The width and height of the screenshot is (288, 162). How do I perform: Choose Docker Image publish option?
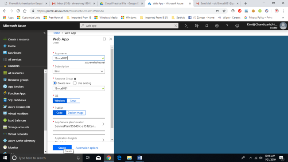[75, 113]
